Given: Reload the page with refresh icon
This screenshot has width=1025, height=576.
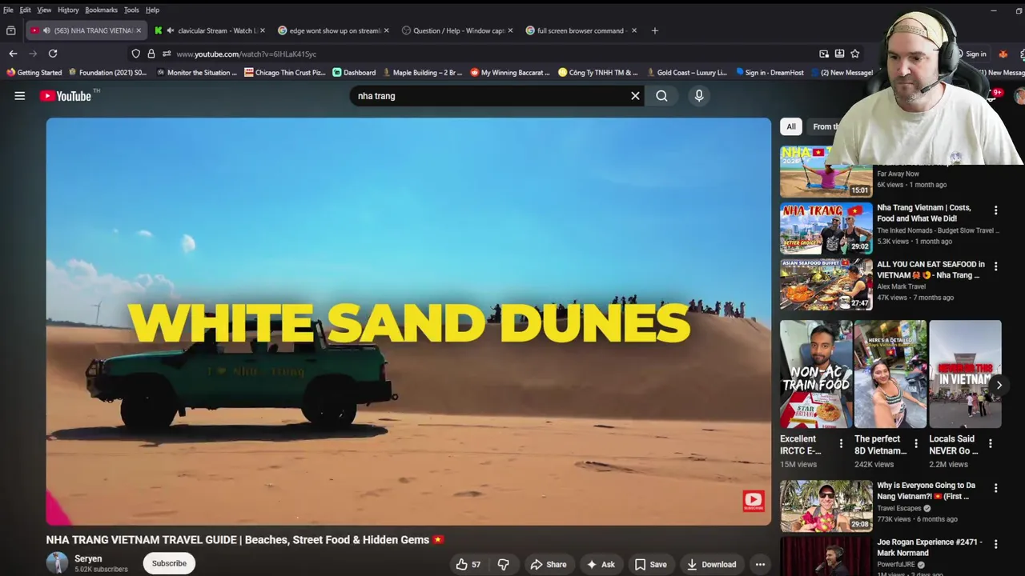Looking at the screenshot, I should click(x=53, y=54).
